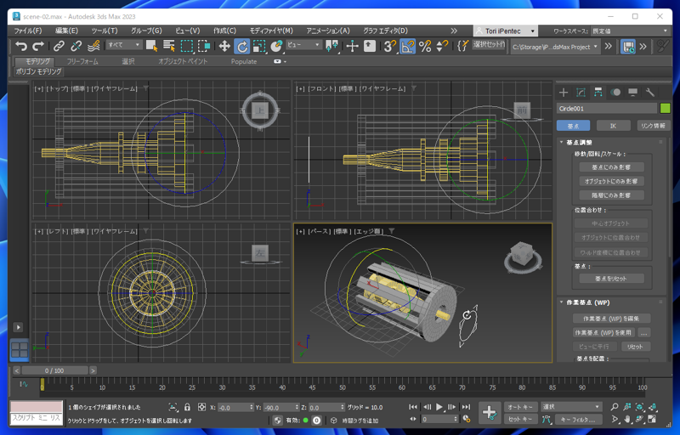
Task: Click the green object color swatch
Action: 665,108
